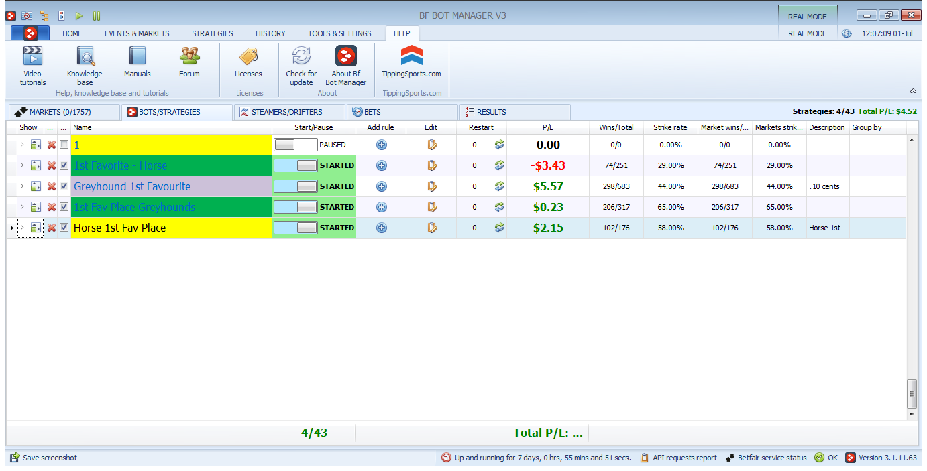The height and width of the screenshot is (471, 927).
Task: Click the vertical scrollbar down arrow
Action: click(x=911, y=415)
